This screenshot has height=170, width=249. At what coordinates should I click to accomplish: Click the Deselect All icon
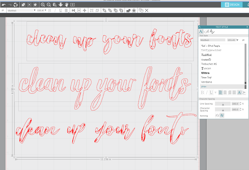click(x=29, y=5)
